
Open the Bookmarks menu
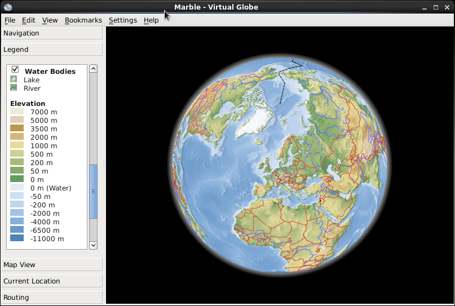point(83,20)
